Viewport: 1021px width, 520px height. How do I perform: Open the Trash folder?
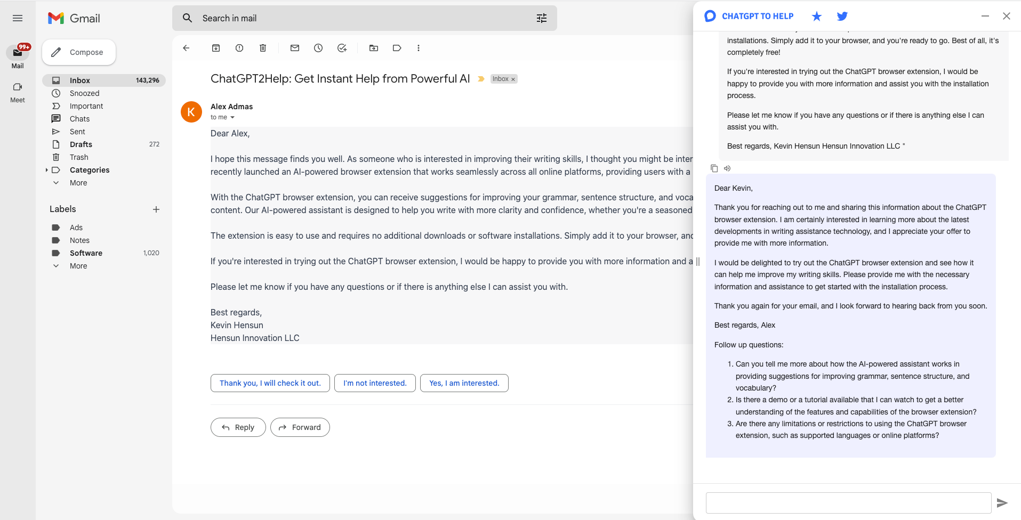pos(104,157)
